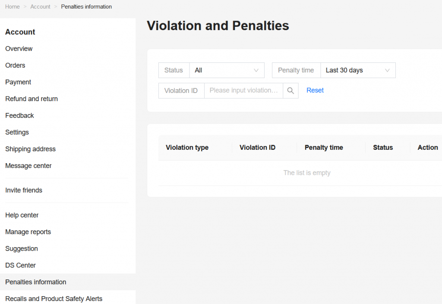Click the violation ID search magnifier icon
The width and height of the screenshot is (442, 304).
pyautogui.click(x=290, y=90)
